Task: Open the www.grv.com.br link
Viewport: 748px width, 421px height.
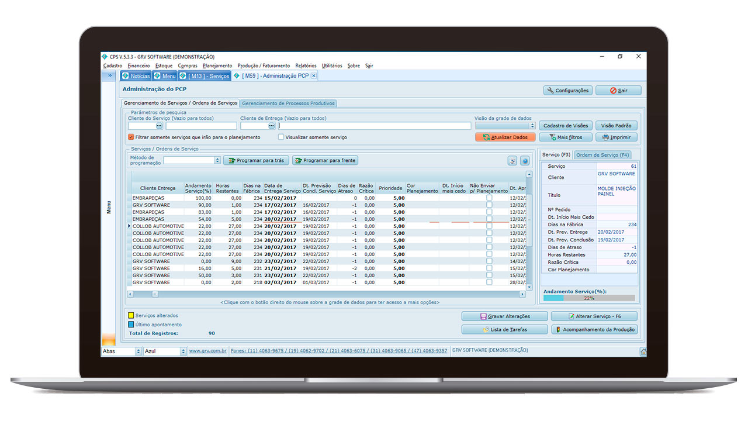Action: [208, 351]
